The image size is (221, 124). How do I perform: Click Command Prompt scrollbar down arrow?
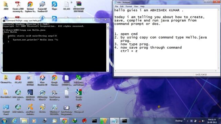click(x=108, y=70)
